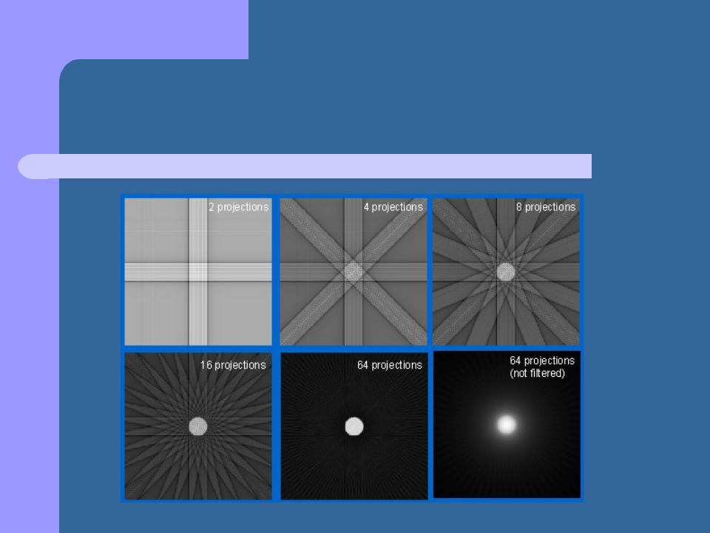Select the 2 projections reconstruction image
The image size is (710, 533).
click(x=198, y=272)
